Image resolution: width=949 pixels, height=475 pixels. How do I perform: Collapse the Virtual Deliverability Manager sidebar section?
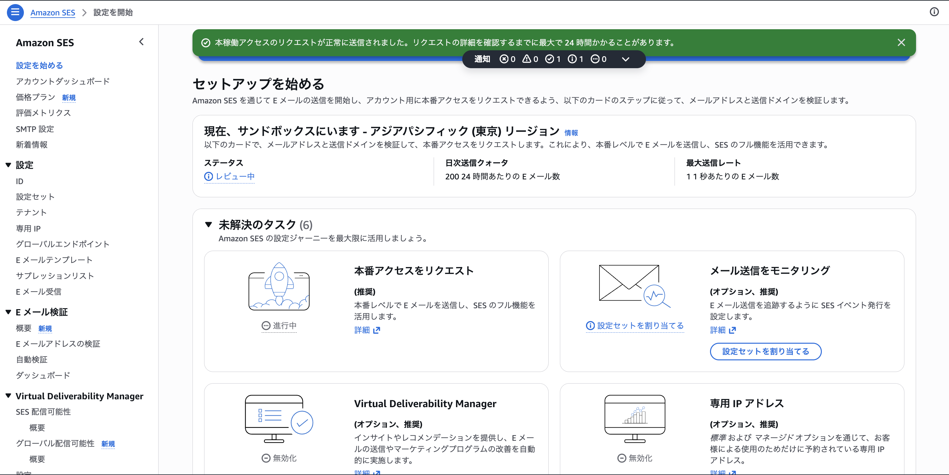point(8,396)
